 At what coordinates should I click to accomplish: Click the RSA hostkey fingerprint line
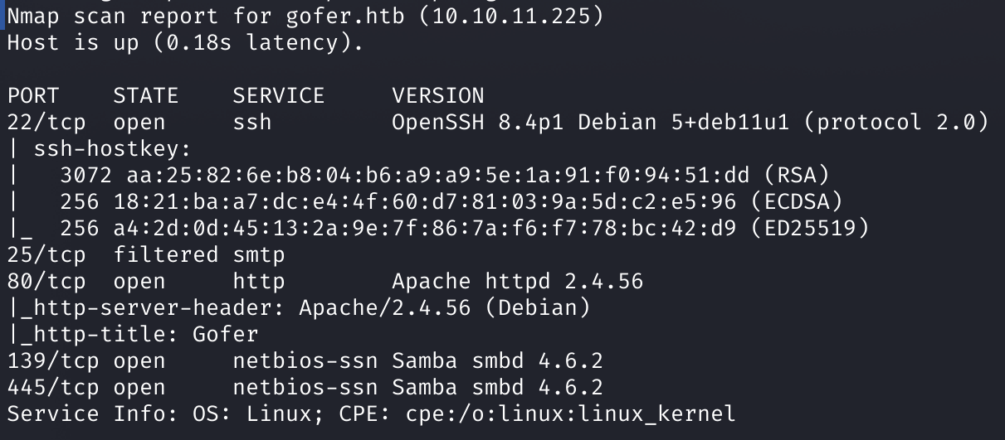445,175
